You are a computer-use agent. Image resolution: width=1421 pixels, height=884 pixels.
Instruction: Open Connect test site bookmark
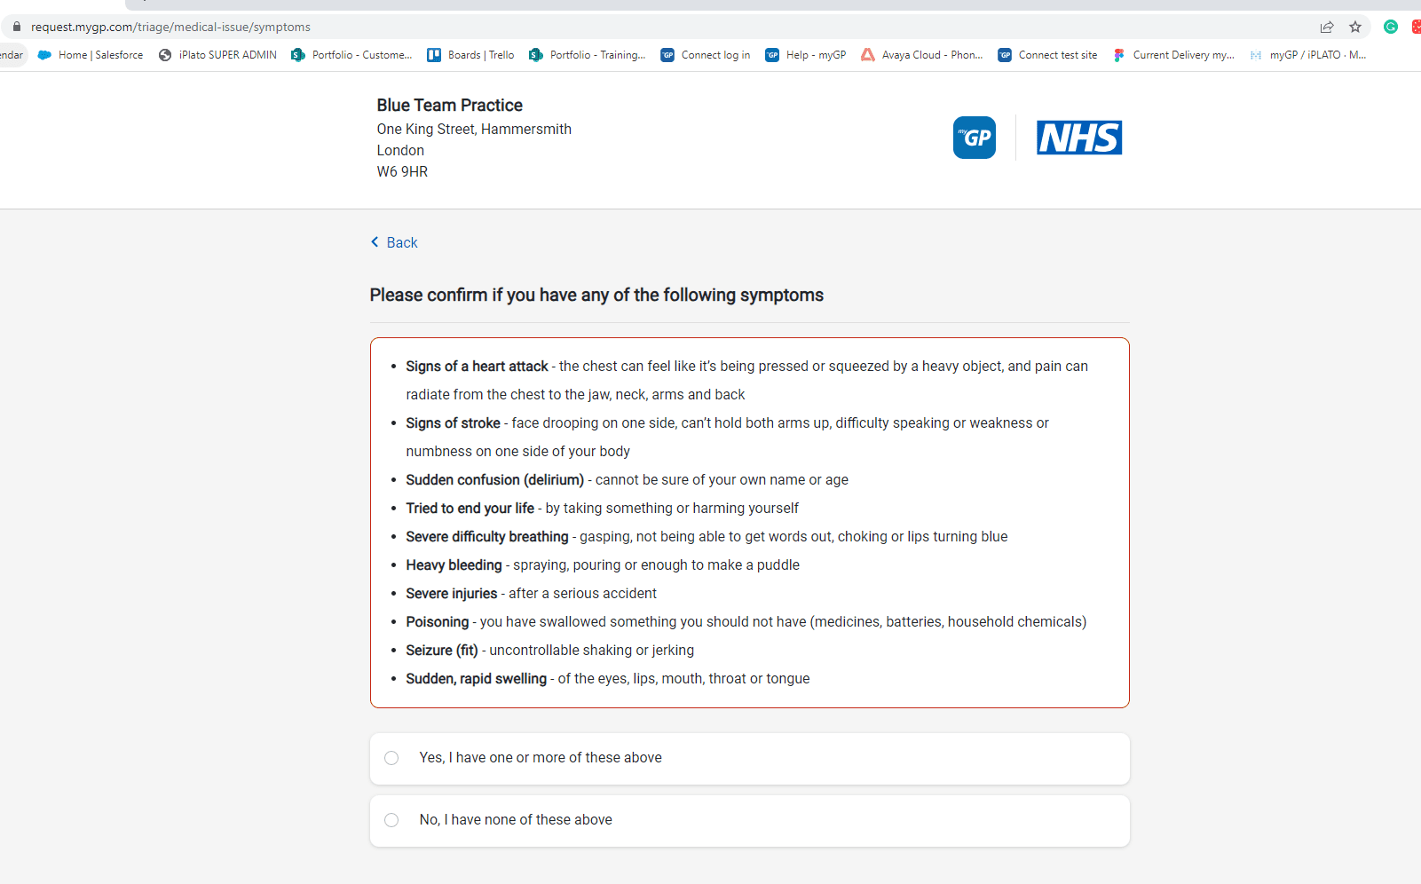tap(1047, 55)
